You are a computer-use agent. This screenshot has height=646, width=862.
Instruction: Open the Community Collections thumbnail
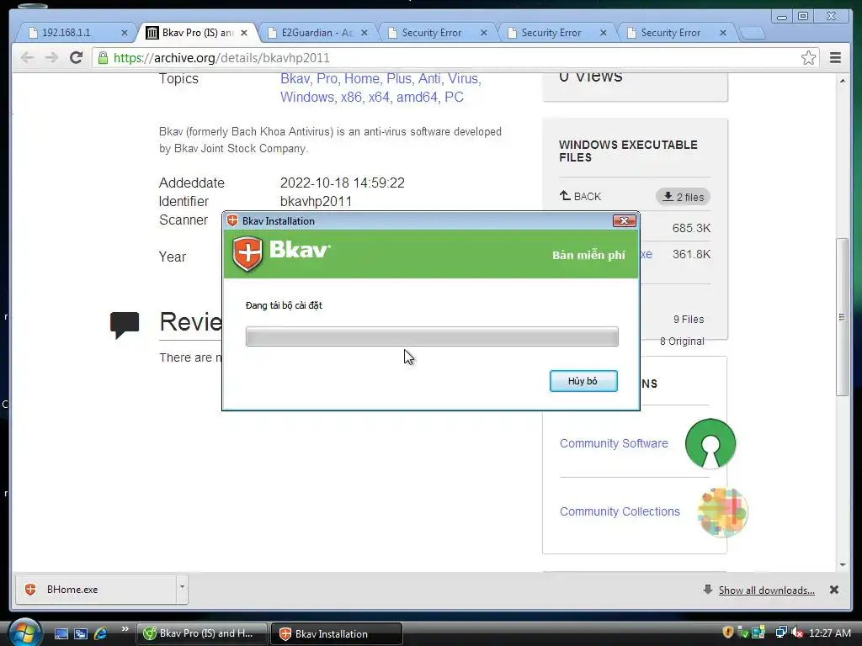(x=722, y=512)
